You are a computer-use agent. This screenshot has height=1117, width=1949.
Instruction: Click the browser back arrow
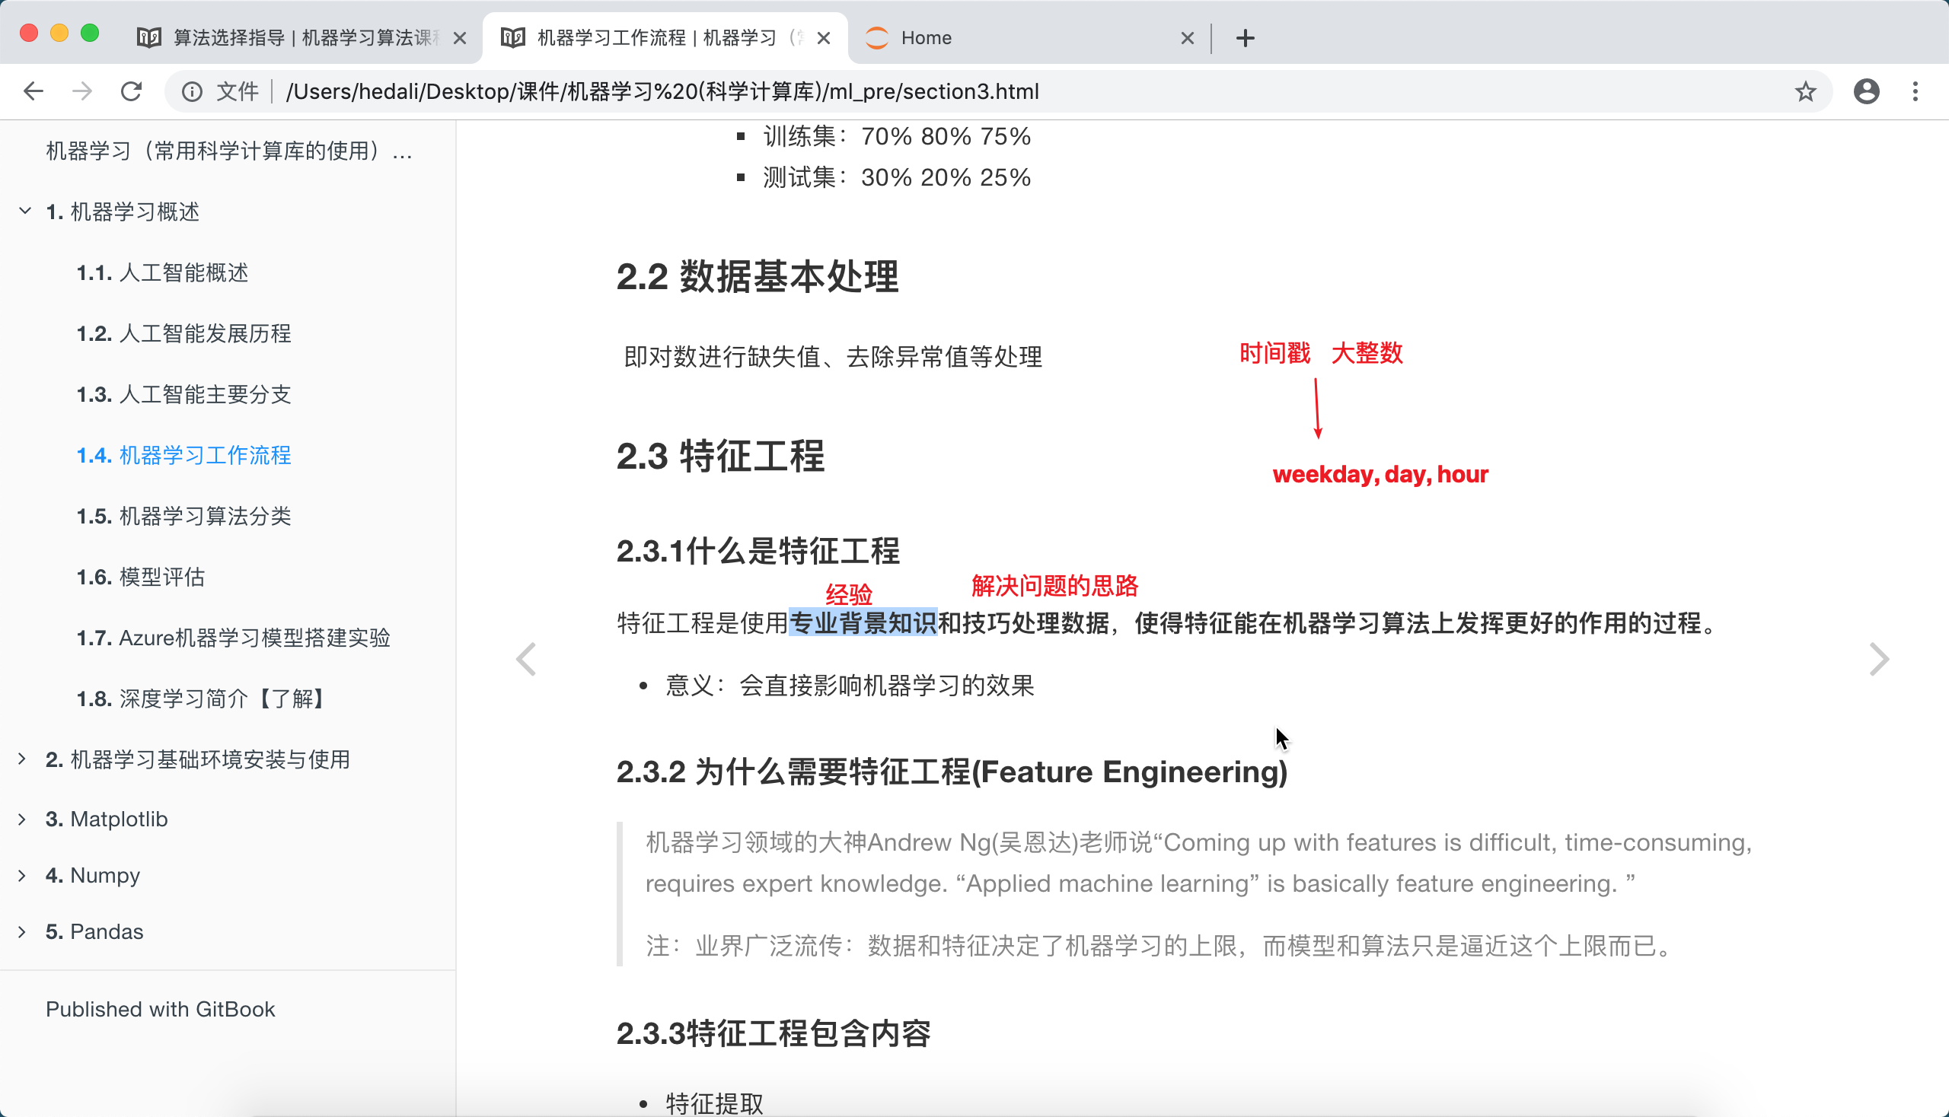[x=33, y=91]
